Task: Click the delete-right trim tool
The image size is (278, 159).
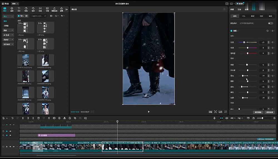Action: (x=33, y=118)
